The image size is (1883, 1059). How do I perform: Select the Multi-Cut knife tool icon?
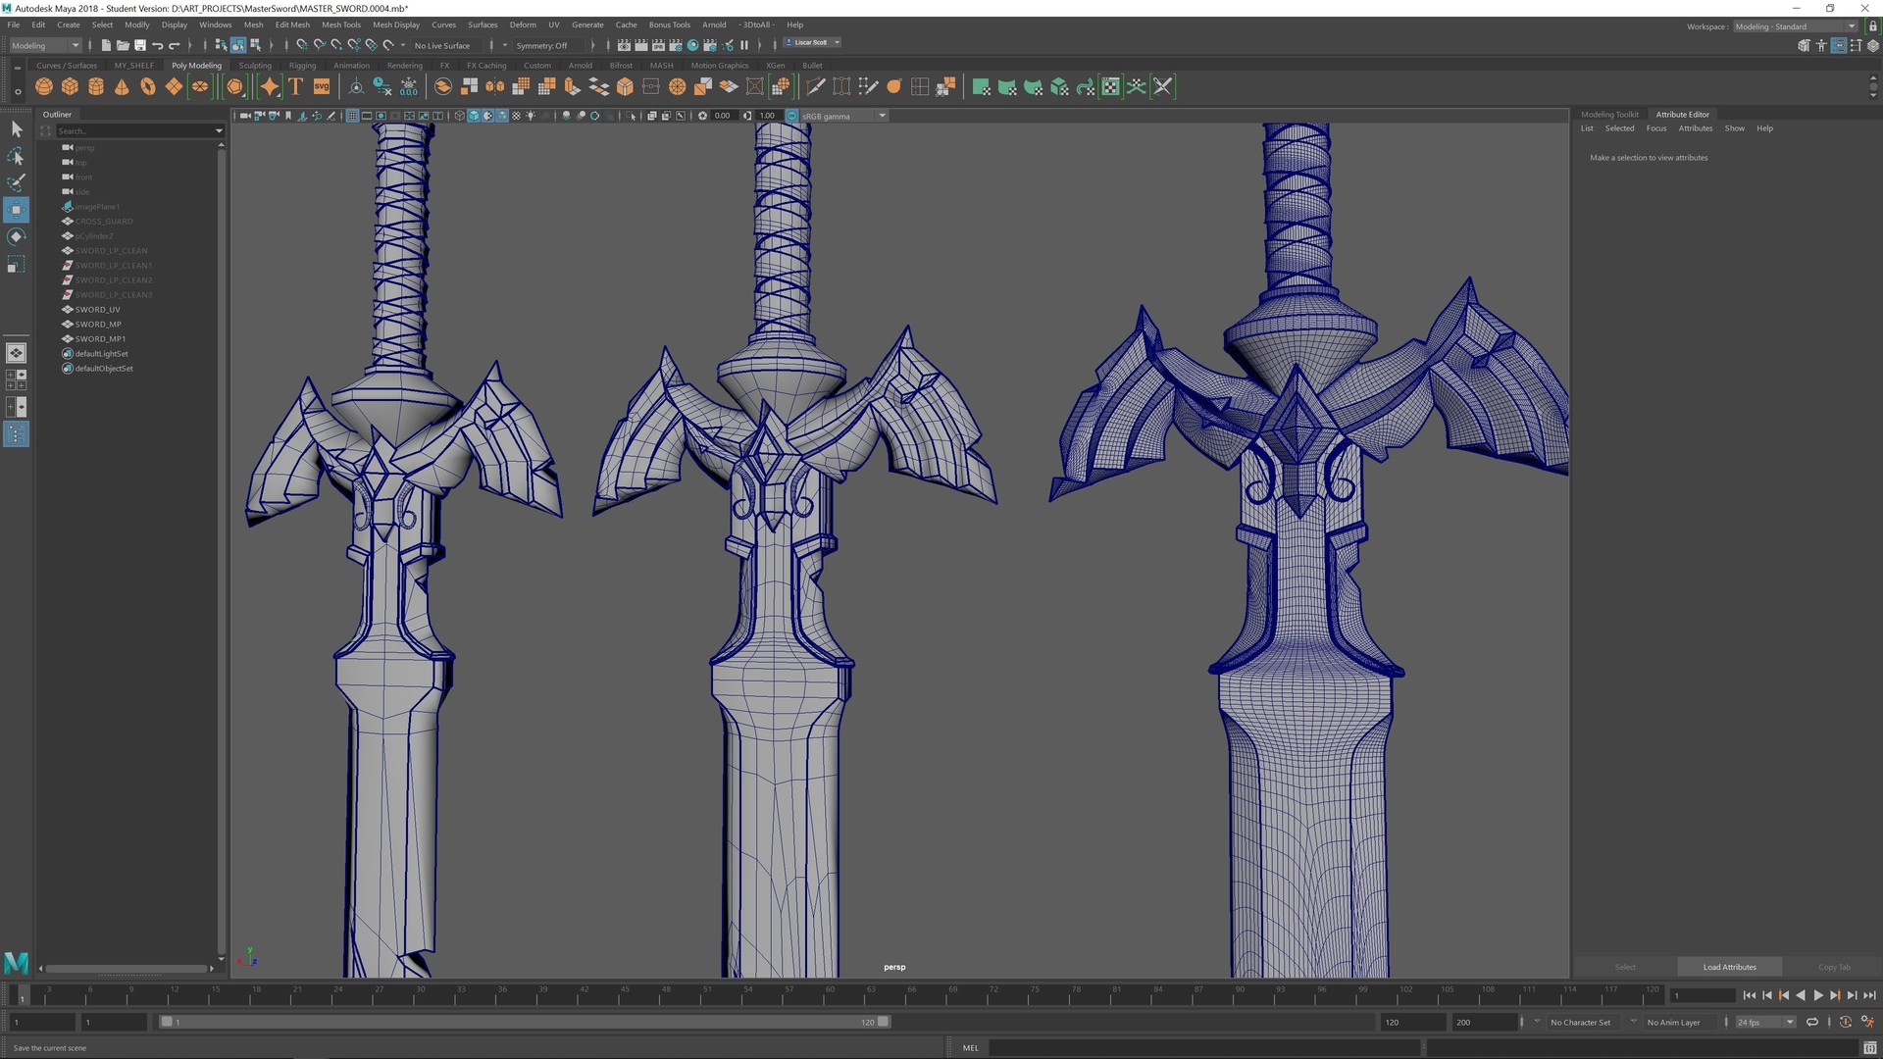[x=815, y=87]
